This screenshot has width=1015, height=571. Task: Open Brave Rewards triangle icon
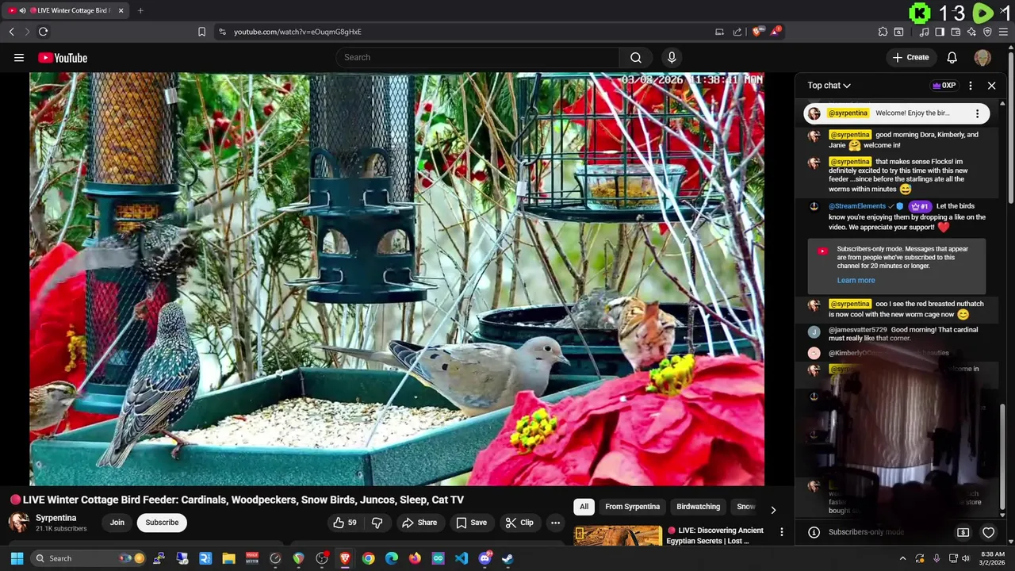point(776,32)
